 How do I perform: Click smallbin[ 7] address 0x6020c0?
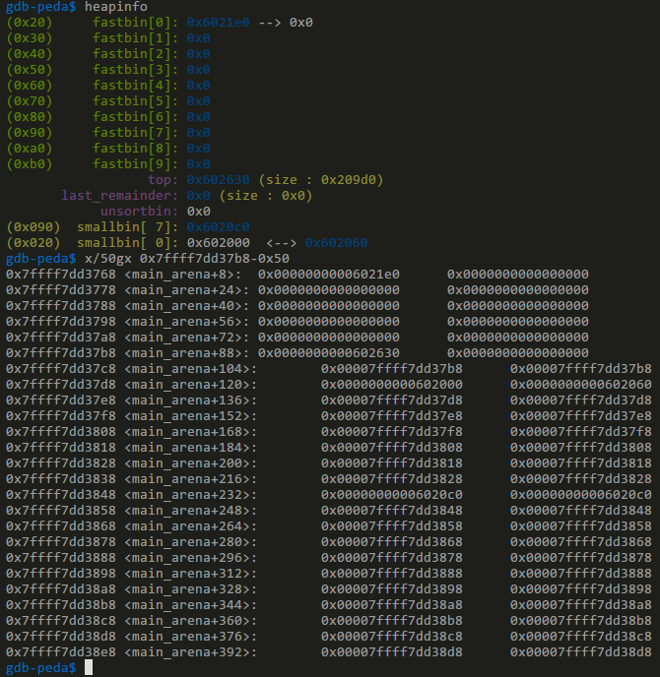(218, 227)
